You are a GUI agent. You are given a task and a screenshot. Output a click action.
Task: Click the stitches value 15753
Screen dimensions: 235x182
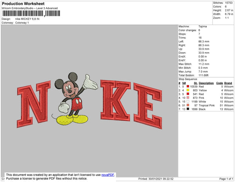tap(229, 3)
